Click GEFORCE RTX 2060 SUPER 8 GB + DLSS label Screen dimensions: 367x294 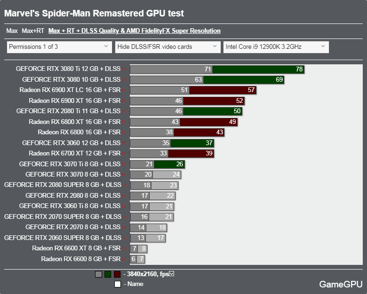pos(63,238)
